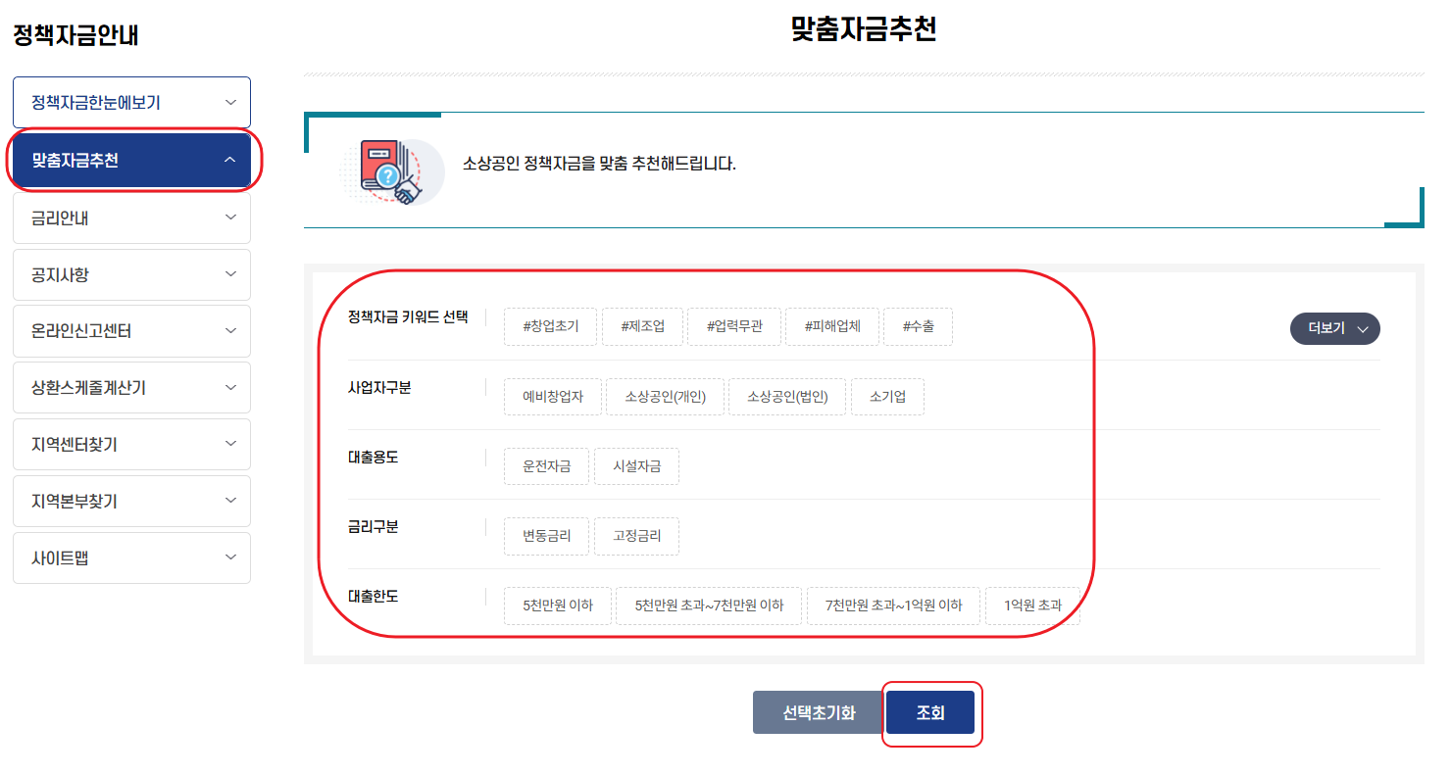
Task: Expand chevron next to 지역센터찾기
Action: coord(230,444)
